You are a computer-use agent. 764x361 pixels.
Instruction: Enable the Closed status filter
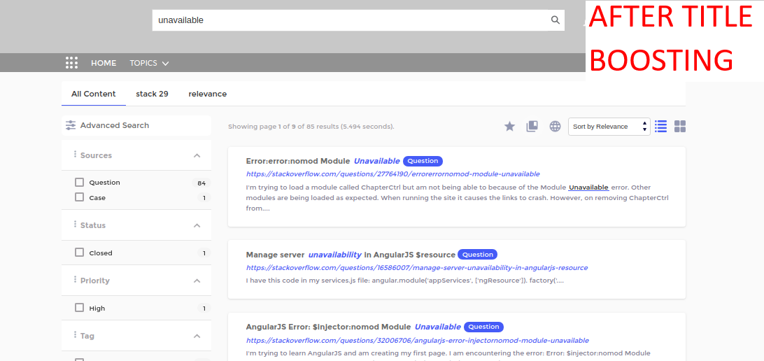[80, 253]
